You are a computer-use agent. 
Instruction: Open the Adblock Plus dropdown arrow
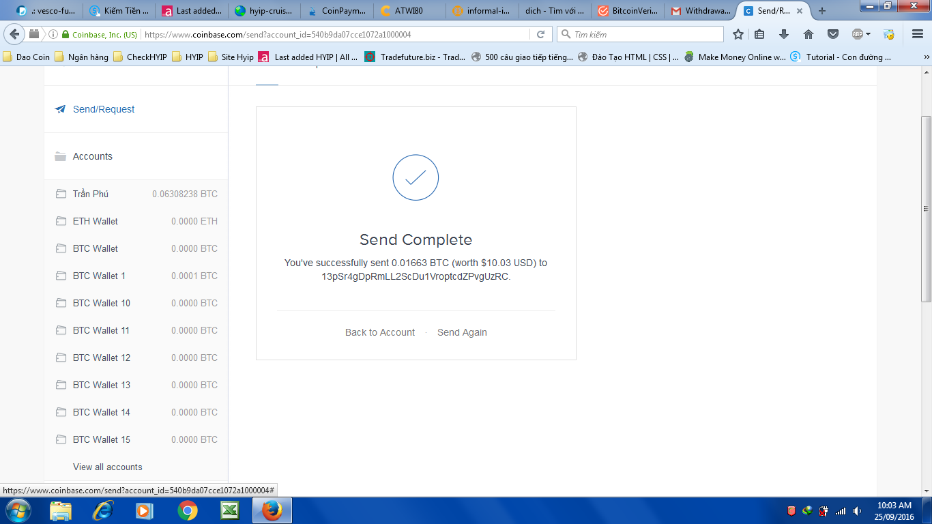pos(869,34)
